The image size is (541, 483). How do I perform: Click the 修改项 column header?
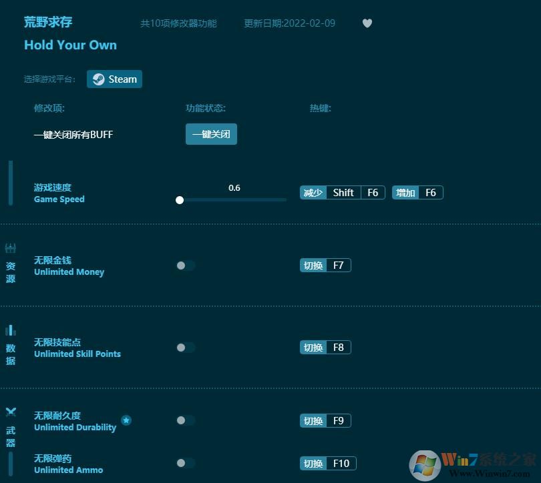tap(49, 108)
